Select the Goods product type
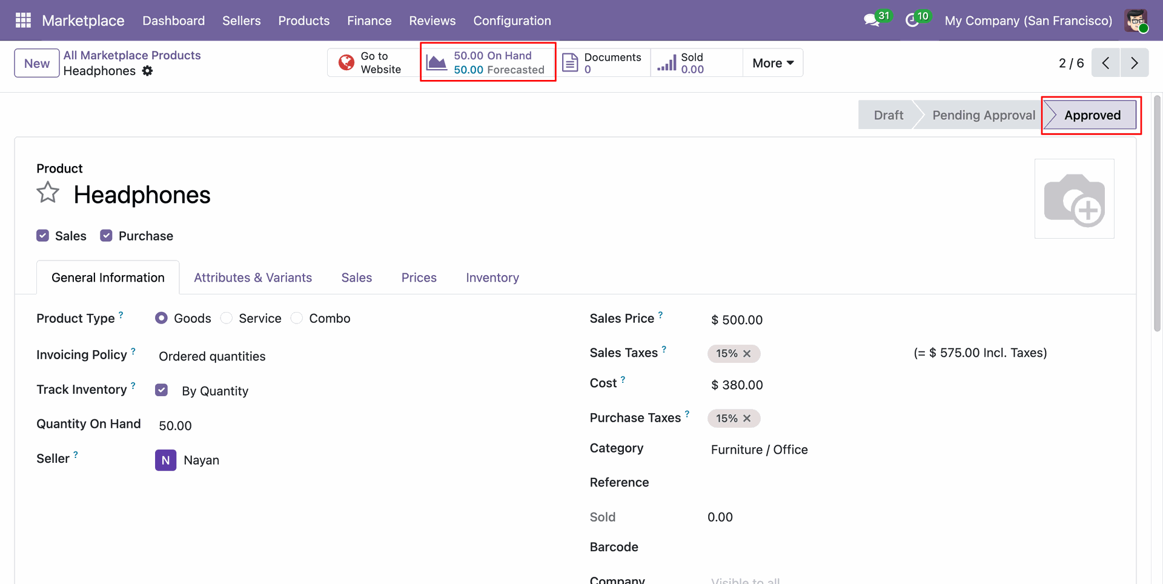Screen dimensions: 1163x584 [x=161, y=318]
